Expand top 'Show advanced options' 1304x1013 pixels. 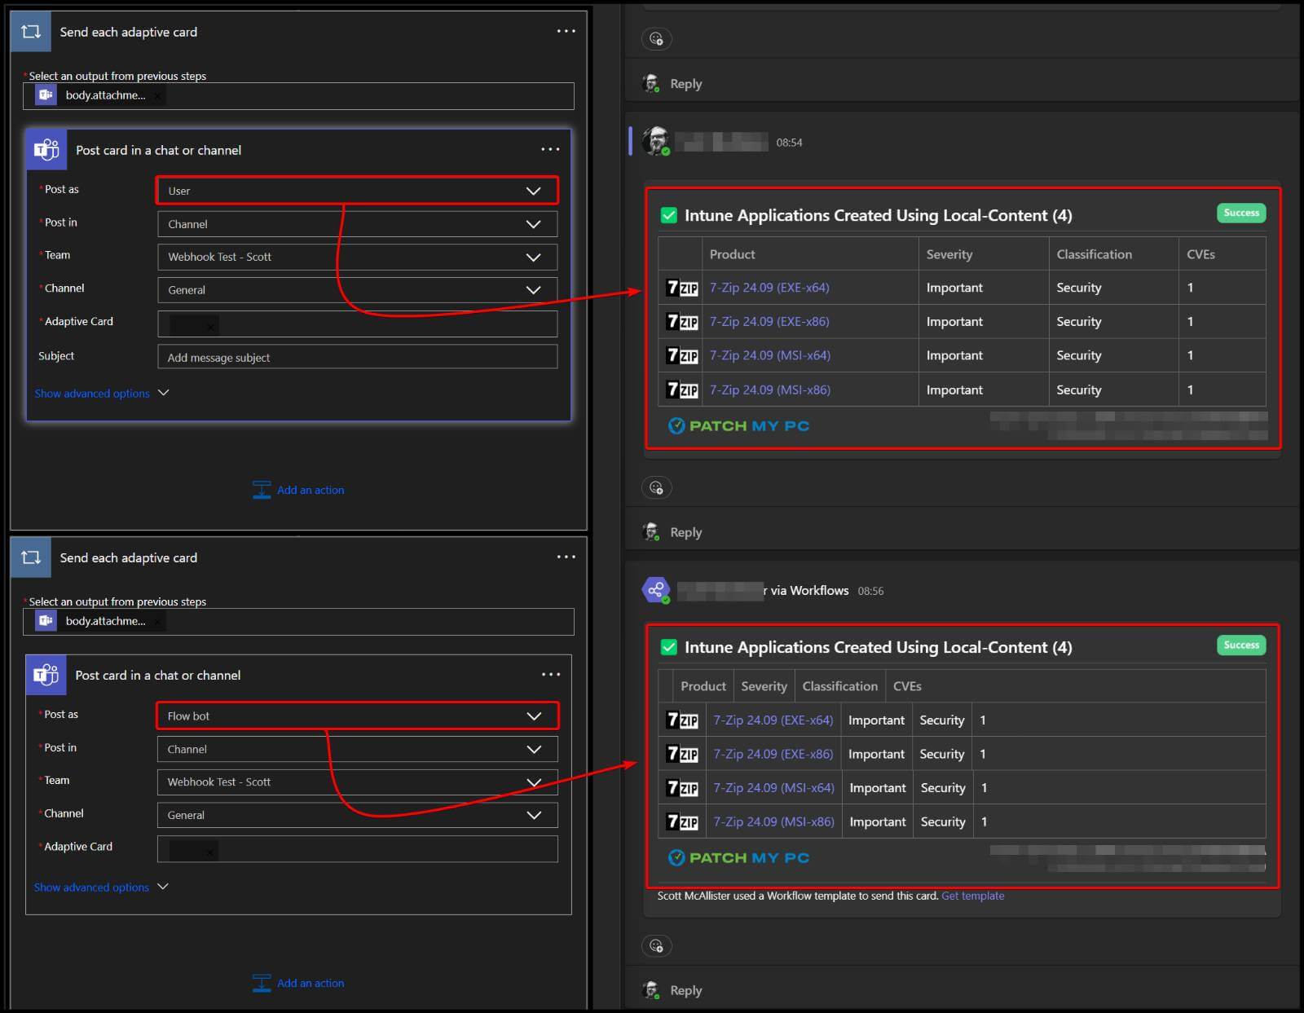tap(101, 393)
